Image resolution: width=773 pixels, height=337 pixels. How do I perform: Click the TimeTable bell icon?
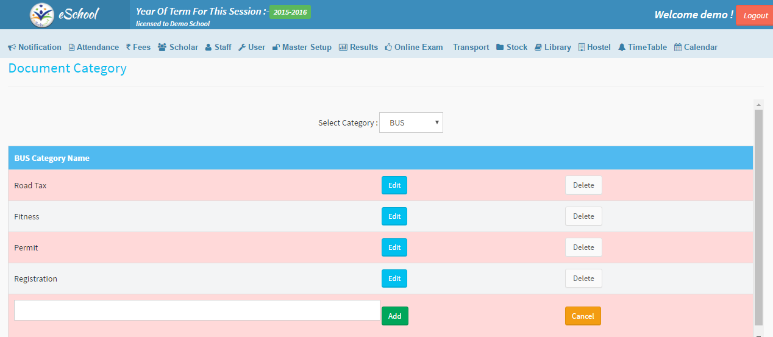coord(622,48)
